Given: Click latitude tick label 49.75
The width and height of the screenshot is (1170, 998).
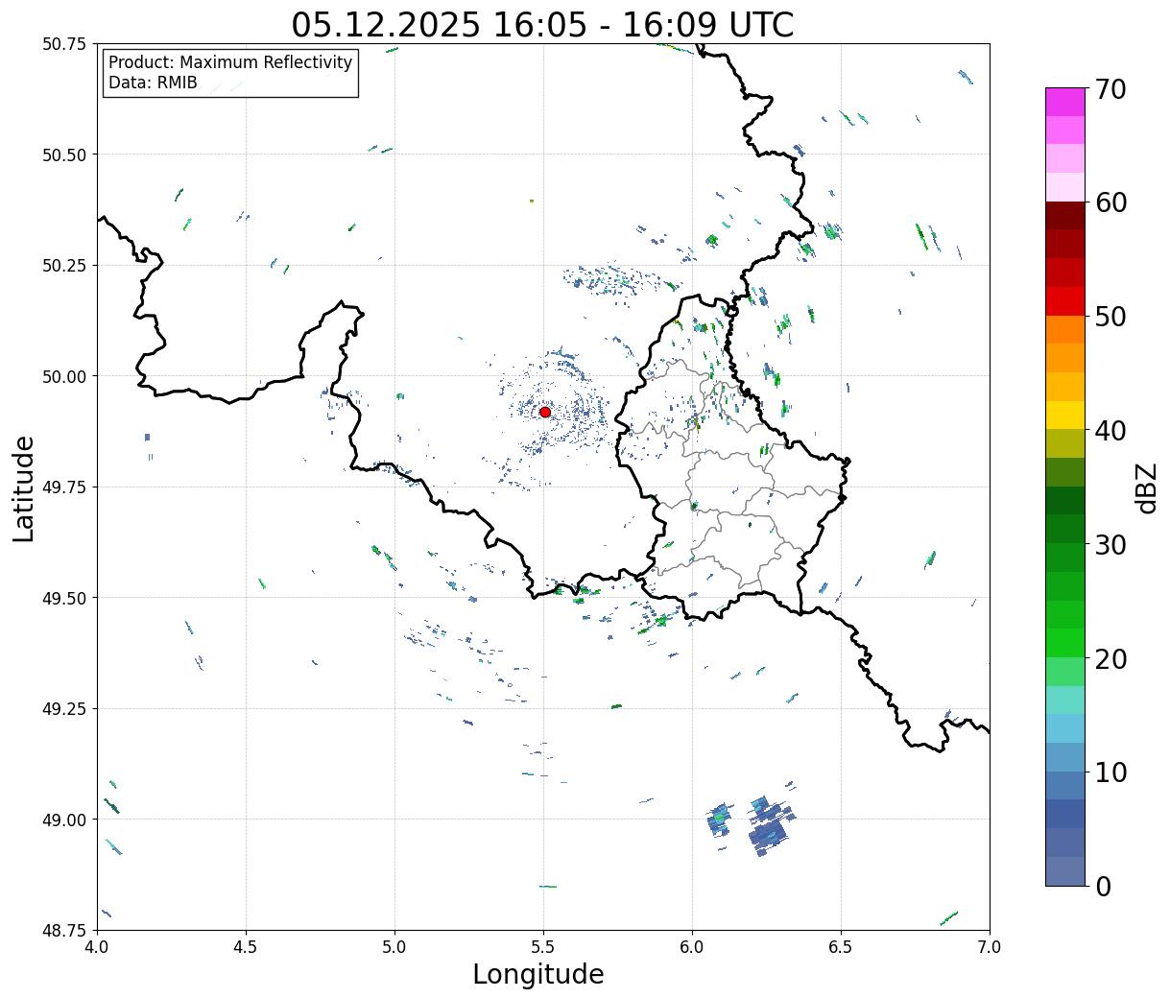Looking at the screenshot, I should 64,487.
